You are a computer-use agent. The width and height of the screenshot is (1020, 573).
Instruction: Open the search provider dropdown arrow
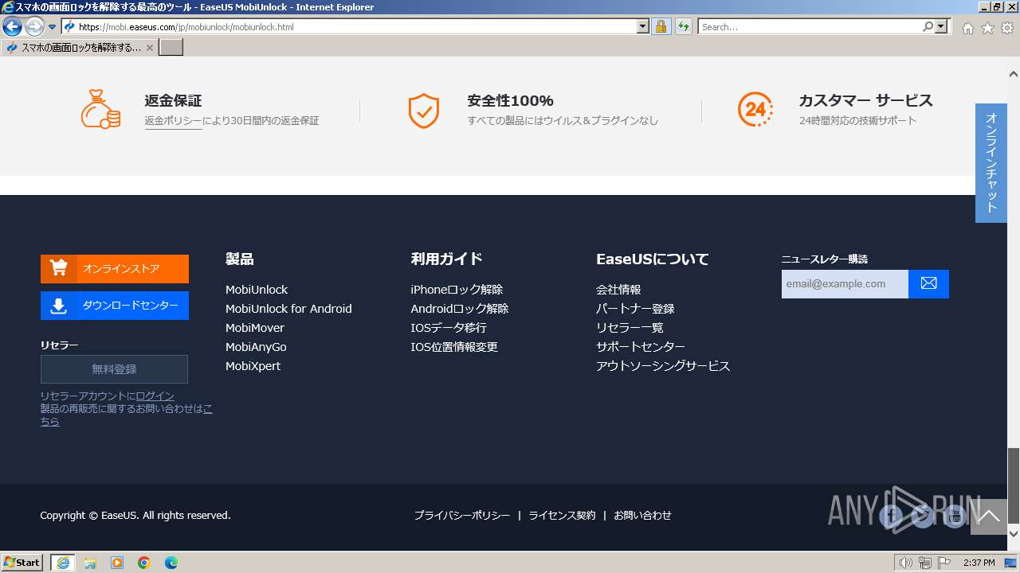coord(942,26)
